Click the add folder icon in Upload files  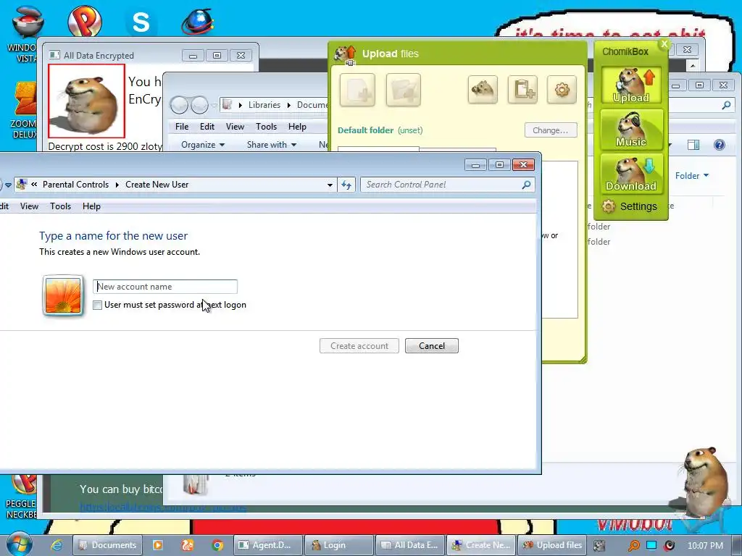pos(403,89)
